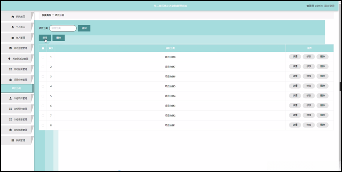
Task: Expand the 老人管理 sidebar menu
Action: pyautogui.click(x=17, y=38)
